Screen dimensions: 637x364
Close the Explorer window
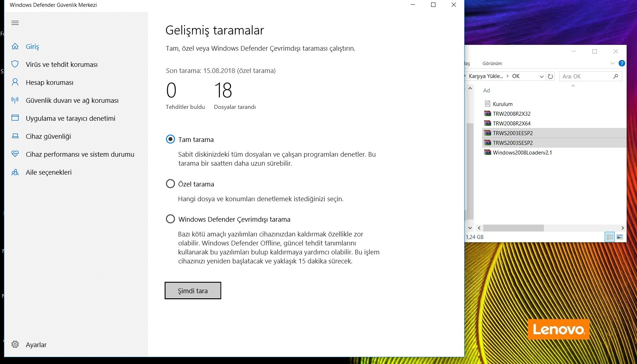coord(616,51)
